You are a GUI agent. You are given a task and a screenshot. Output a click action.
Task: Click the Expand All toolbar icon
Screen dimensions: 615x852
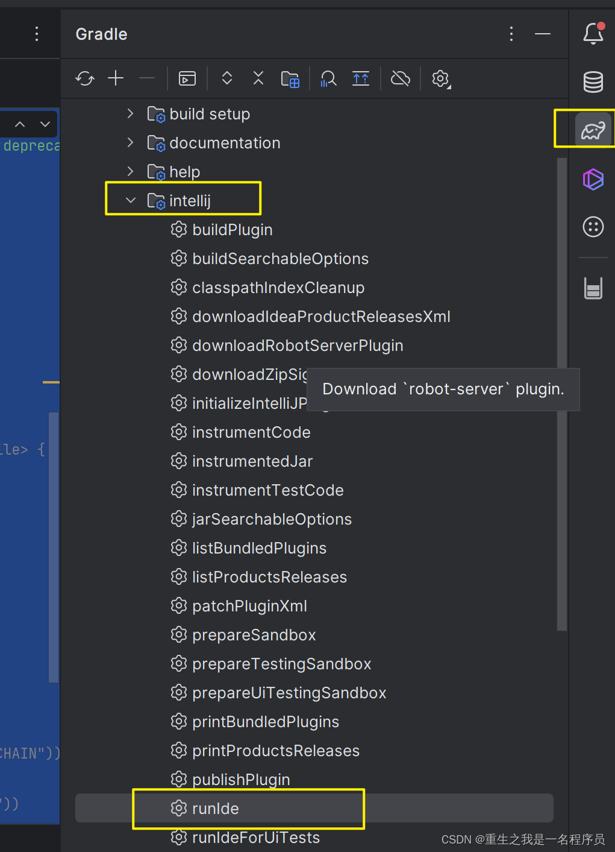coord(227,78)
